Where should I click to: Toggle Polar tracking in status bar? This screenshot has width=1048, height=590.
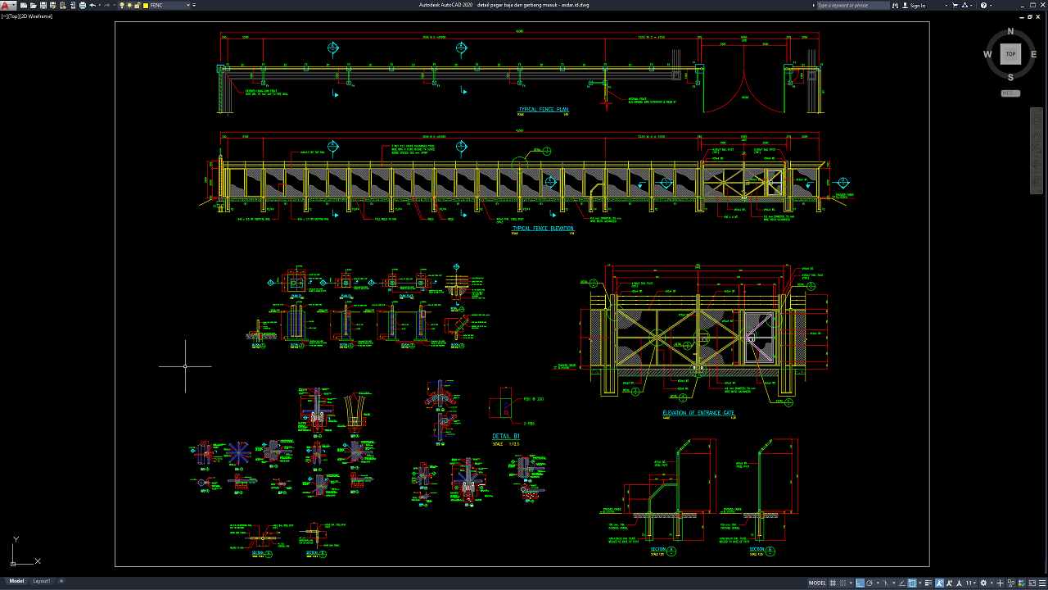pyautogui.click(x=871, y=583)
